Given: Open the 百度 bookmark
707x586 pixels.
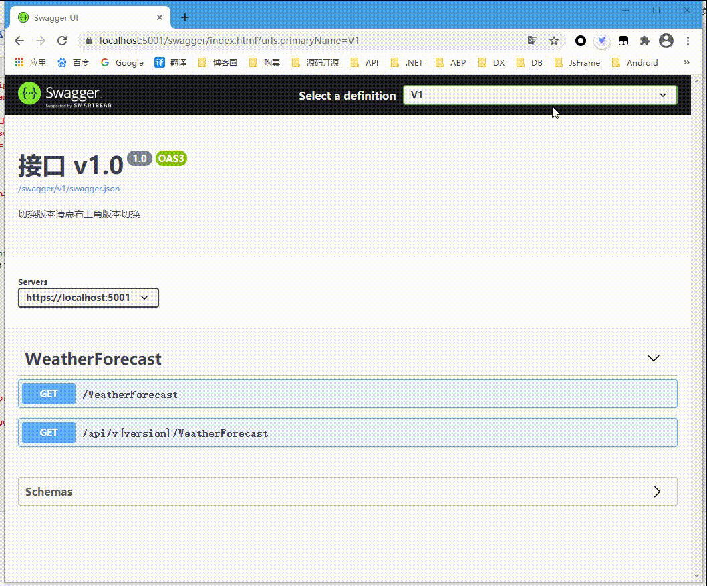Looking at the screenshot, I should click(73, 62).
